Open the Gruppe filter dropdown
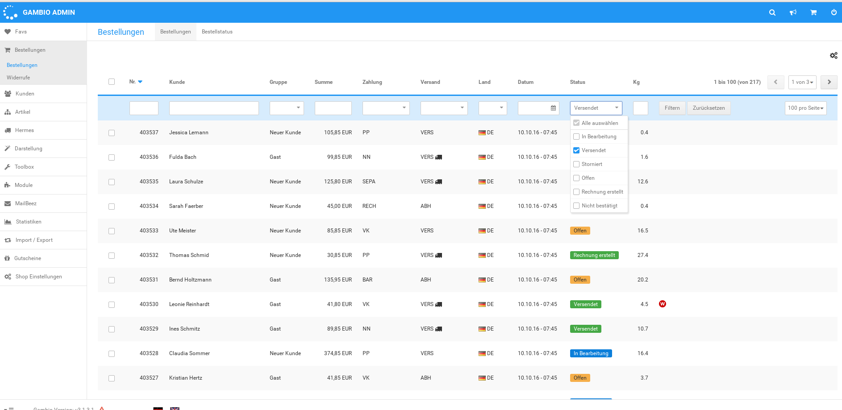 pos(287,108)
